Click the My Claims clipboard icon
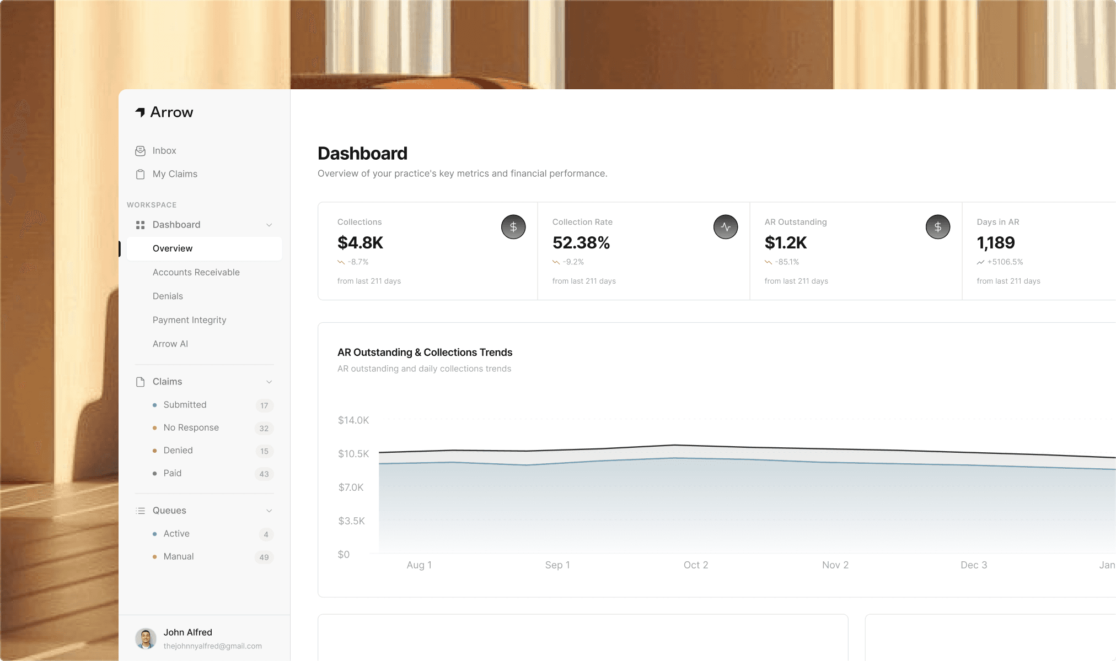 [x=140, y=174]
